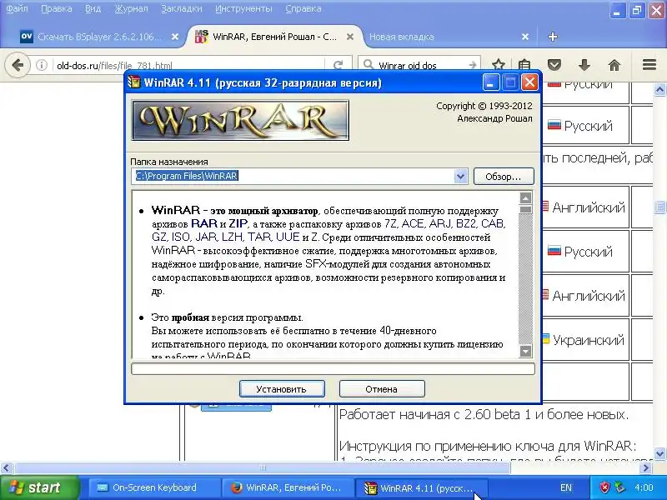This screenshot has height=500, width=667.
Task: Close the BSplayer tab
Action: pyautogui.click(x=175, y=37)
